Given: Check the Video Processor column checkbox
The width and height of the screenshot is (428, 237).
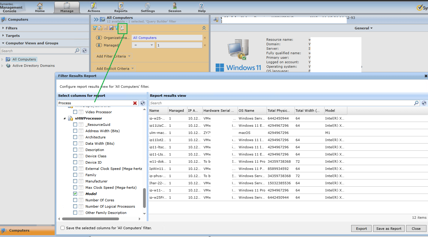Looking at the screenshot, I should click(75, 112).
